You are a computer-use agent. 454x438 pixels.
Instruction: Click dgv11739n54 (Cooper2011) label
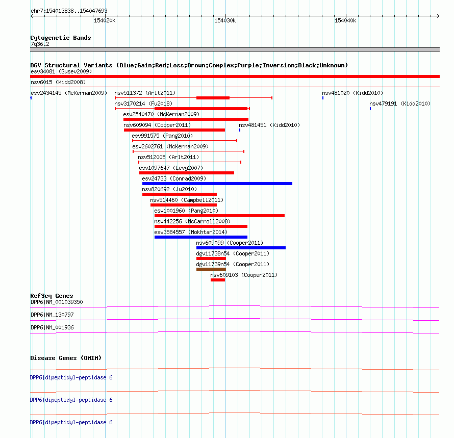tap(233, 264)
